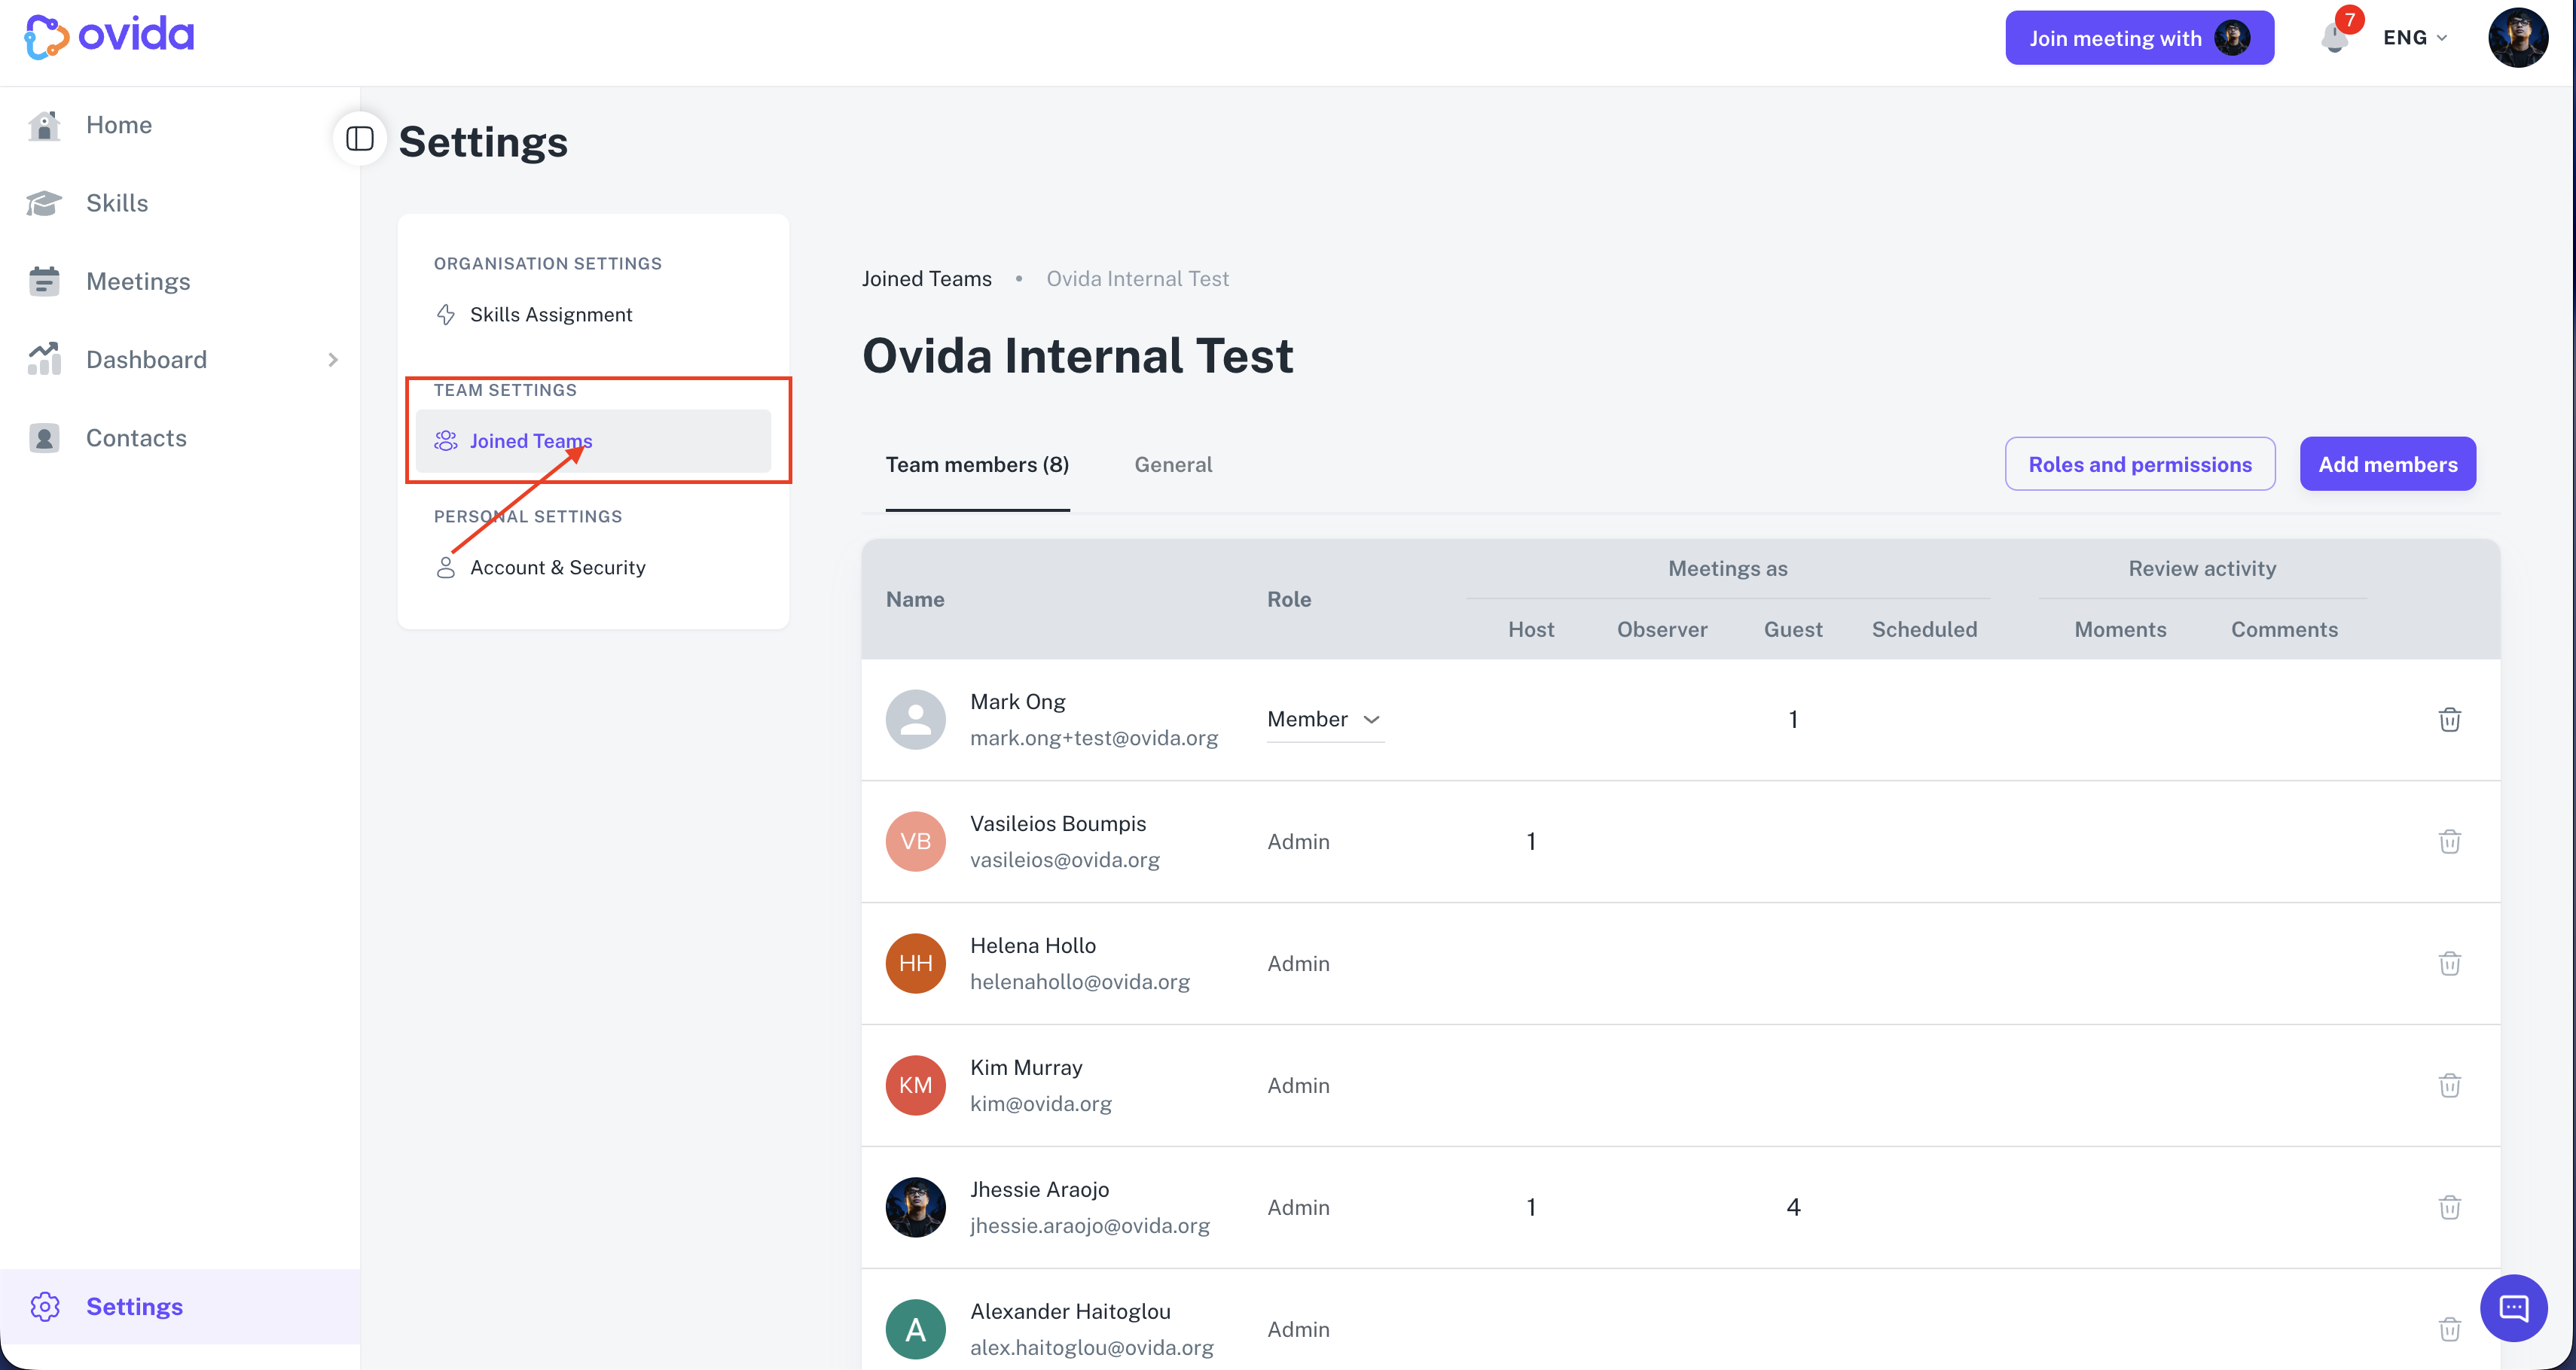Click email jhessie.araojo@ovida.org

1090,1225
